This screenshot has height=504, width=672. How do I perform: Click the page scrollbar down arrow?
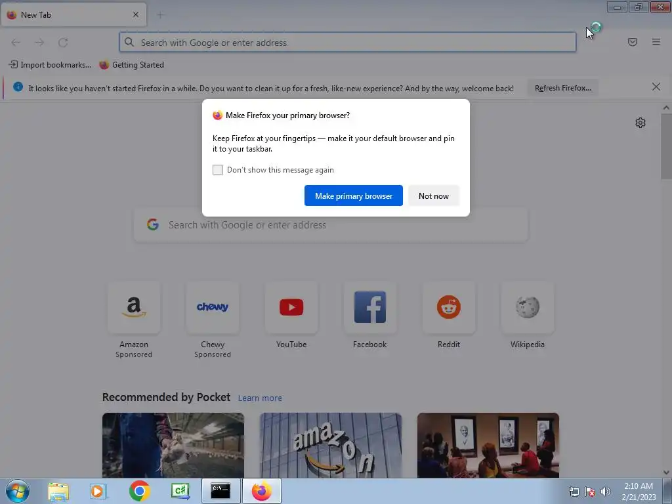point(666,472)
